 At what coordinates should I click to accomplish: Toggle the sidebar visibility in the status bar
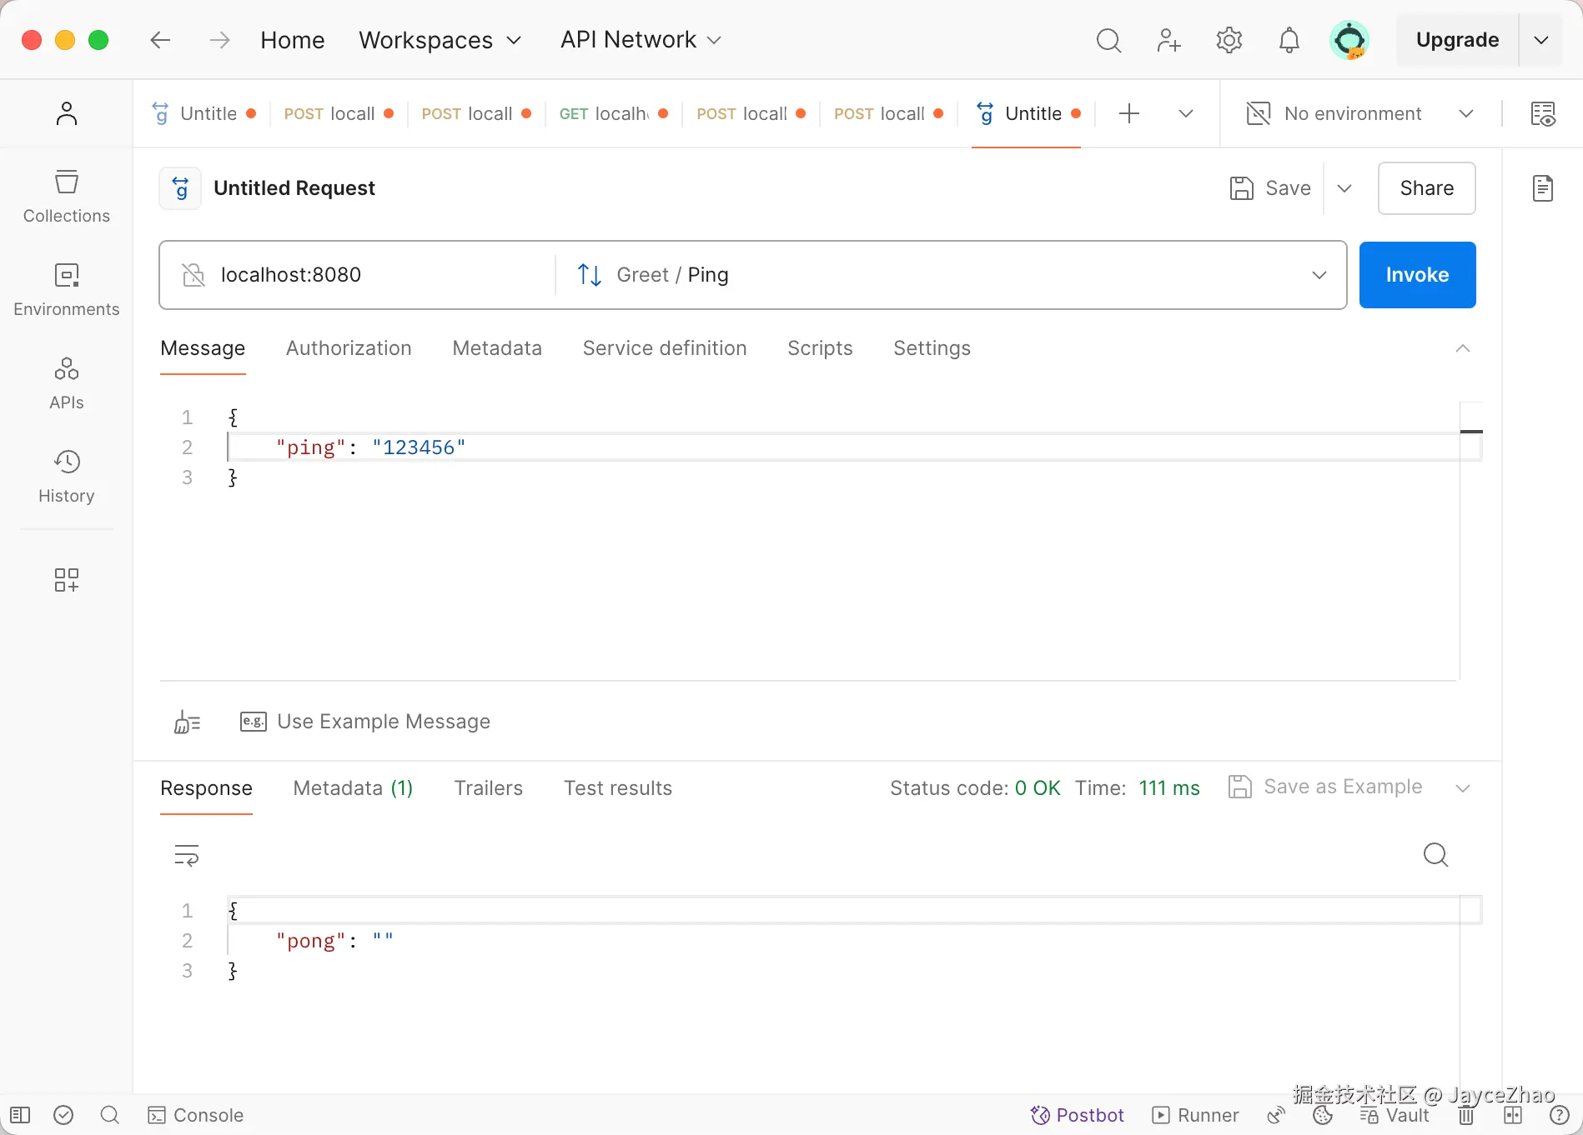coord(20,1115)
